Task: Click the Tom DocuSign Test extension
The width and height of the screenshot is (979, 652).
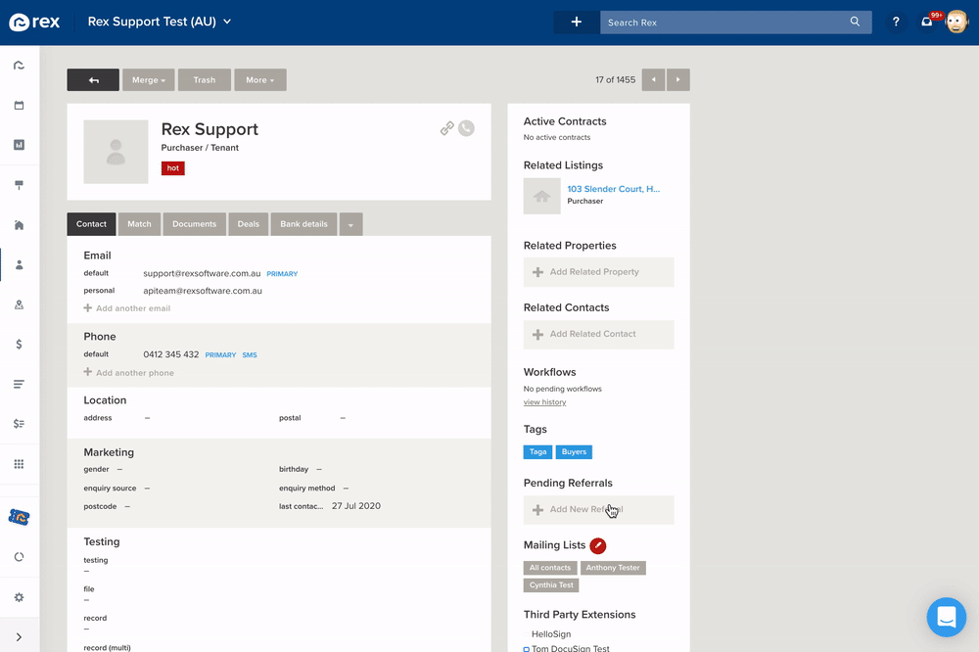Action: click(570, 648)
